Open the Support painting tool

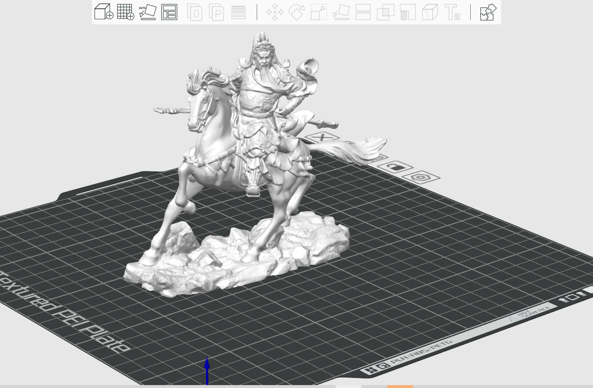407,13
